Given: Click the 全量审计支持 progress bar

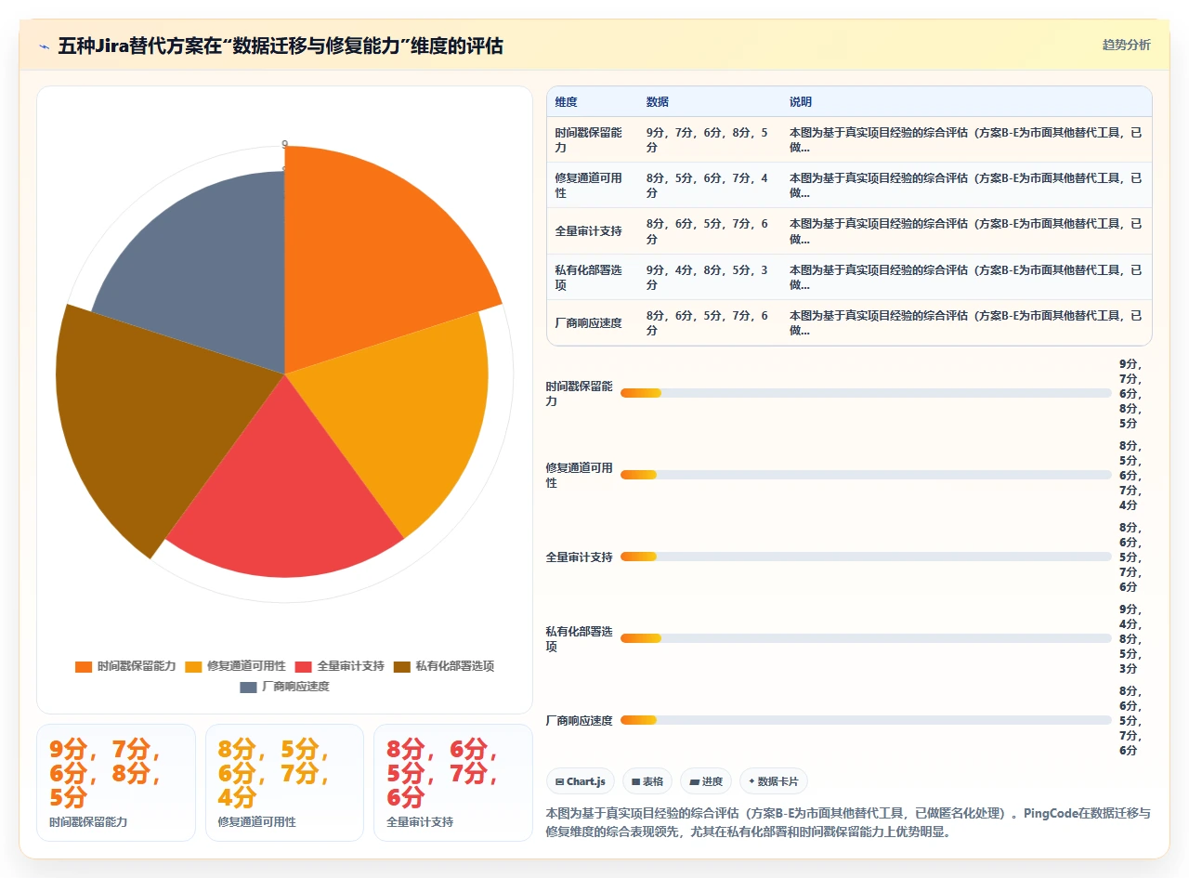Looking at the screenshot, I should click(x=866, y=557).
